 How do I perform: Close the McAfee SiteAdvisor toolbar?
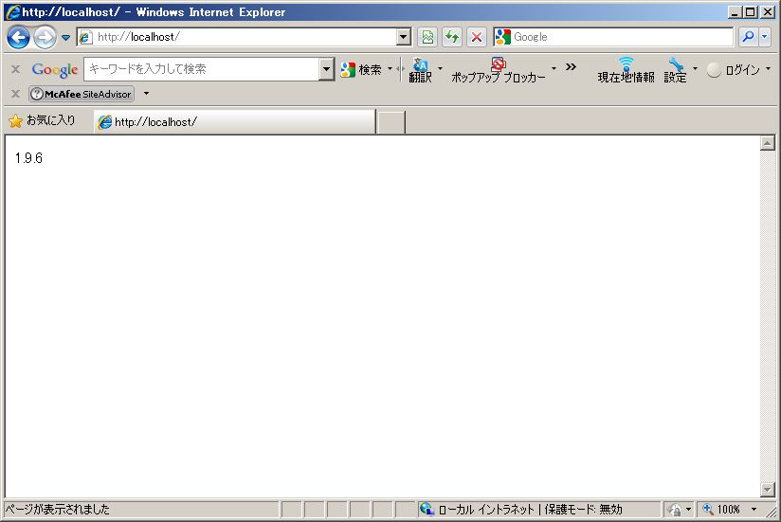(16, 94)
